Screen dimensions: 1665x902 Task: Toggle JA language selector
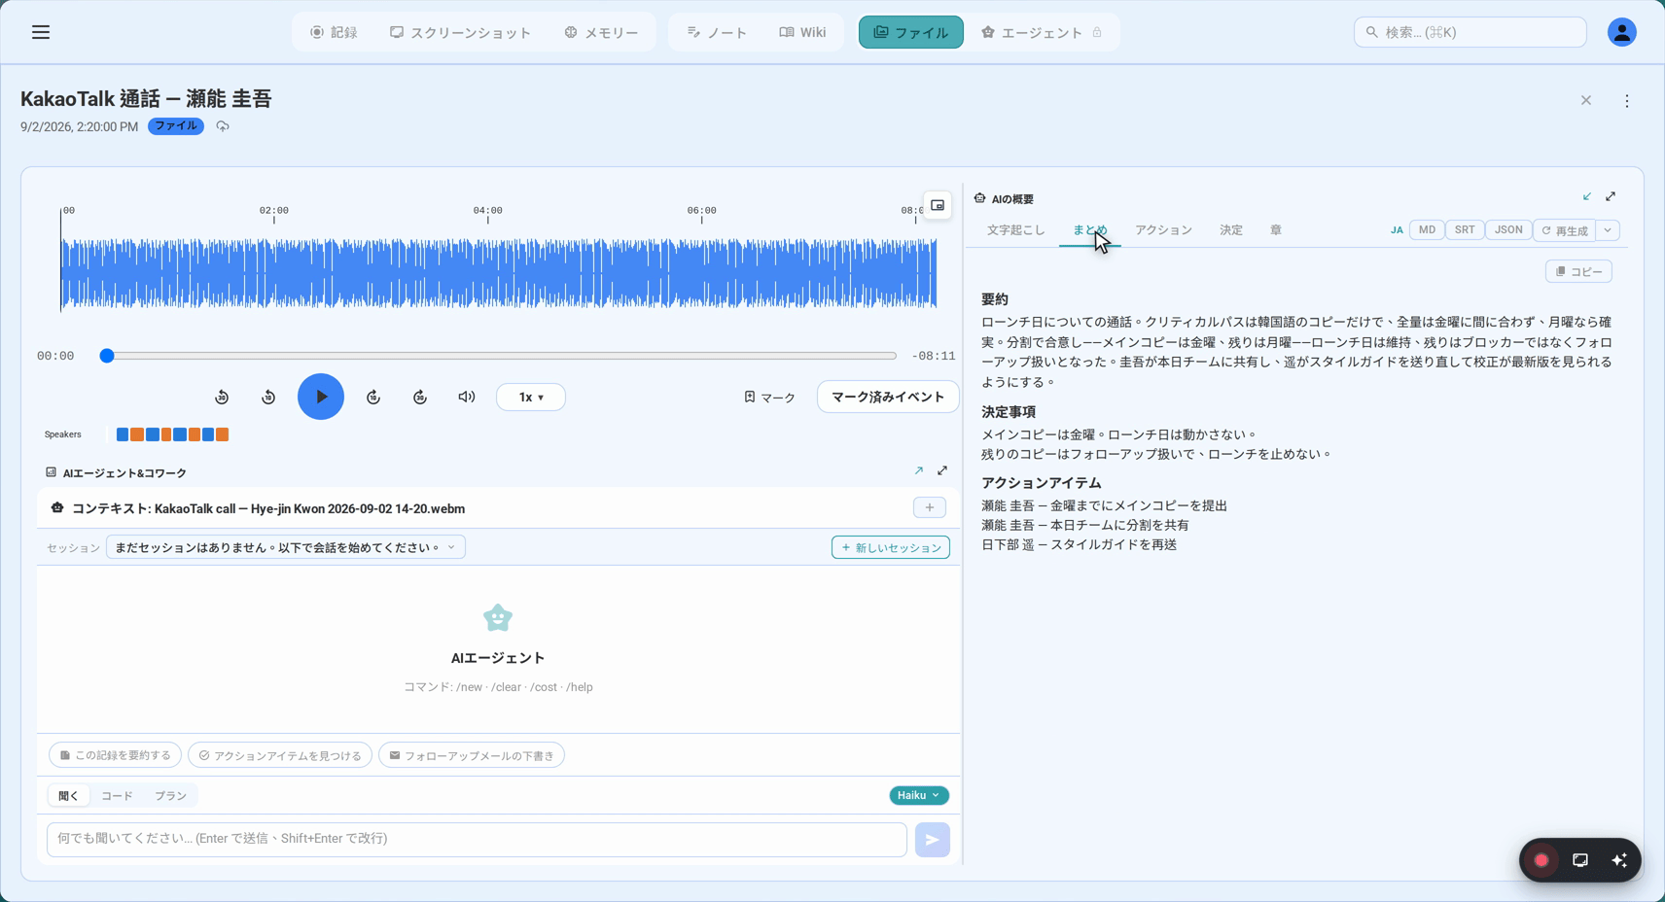pyautogui.click(x=1397, y=230)
